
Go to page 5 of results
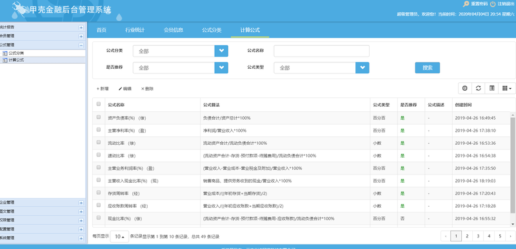tap(500, 236)
